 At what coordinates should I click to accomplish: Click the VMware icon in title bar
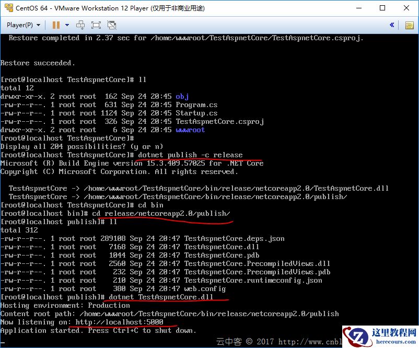[9, 8]
